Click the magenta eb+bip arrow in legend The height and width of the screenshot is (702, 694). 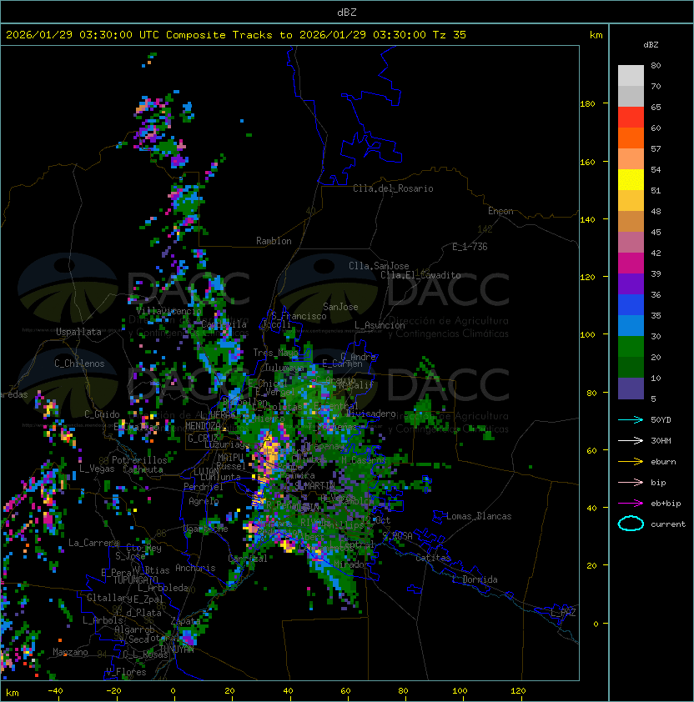tap(631, 504)
